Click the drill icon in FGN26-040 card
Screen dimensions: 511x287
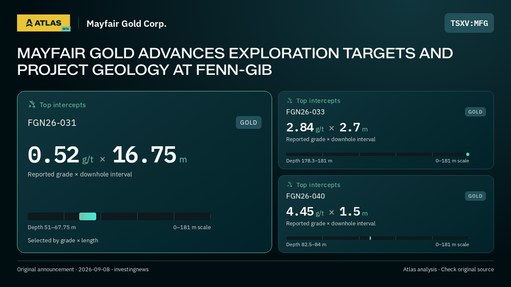coord(290,185)
